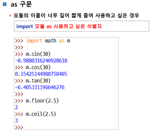Click the syntax line 'import 모듈 as 사용하고 싶은 식별자'
The width and height of the screenshot is (152, 133).
(x=59, y=26)
